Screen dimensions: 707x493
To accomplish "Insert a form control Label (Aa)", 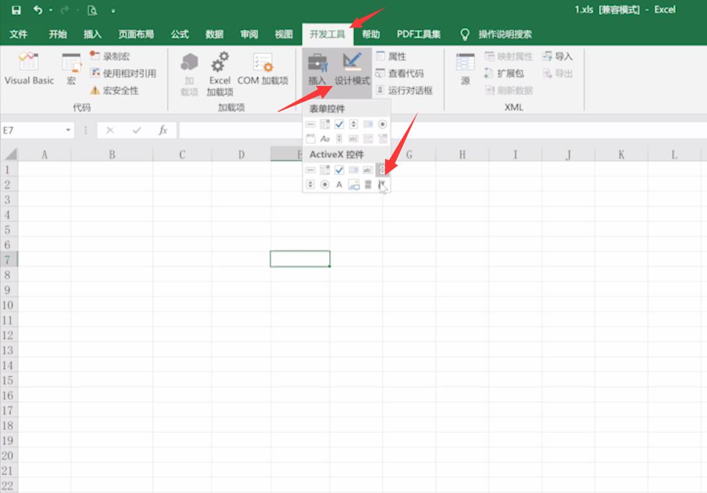I will pyautogui.click(x=325, y=139).
